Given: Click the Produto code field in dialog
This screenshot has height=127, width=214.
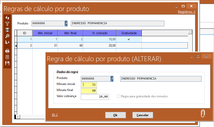Looking at the screenshot, I should pos(96,79).
